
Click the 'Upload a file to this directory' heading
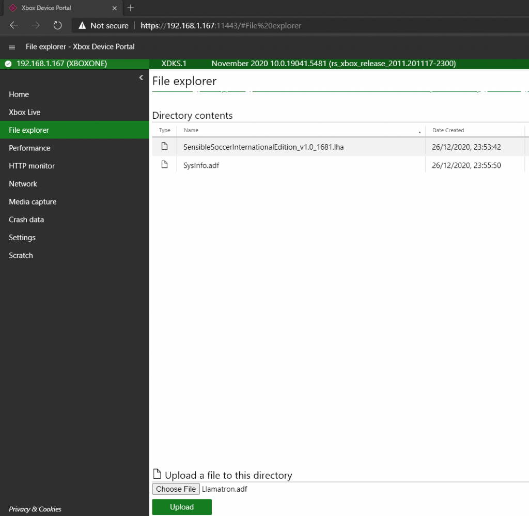228,475
